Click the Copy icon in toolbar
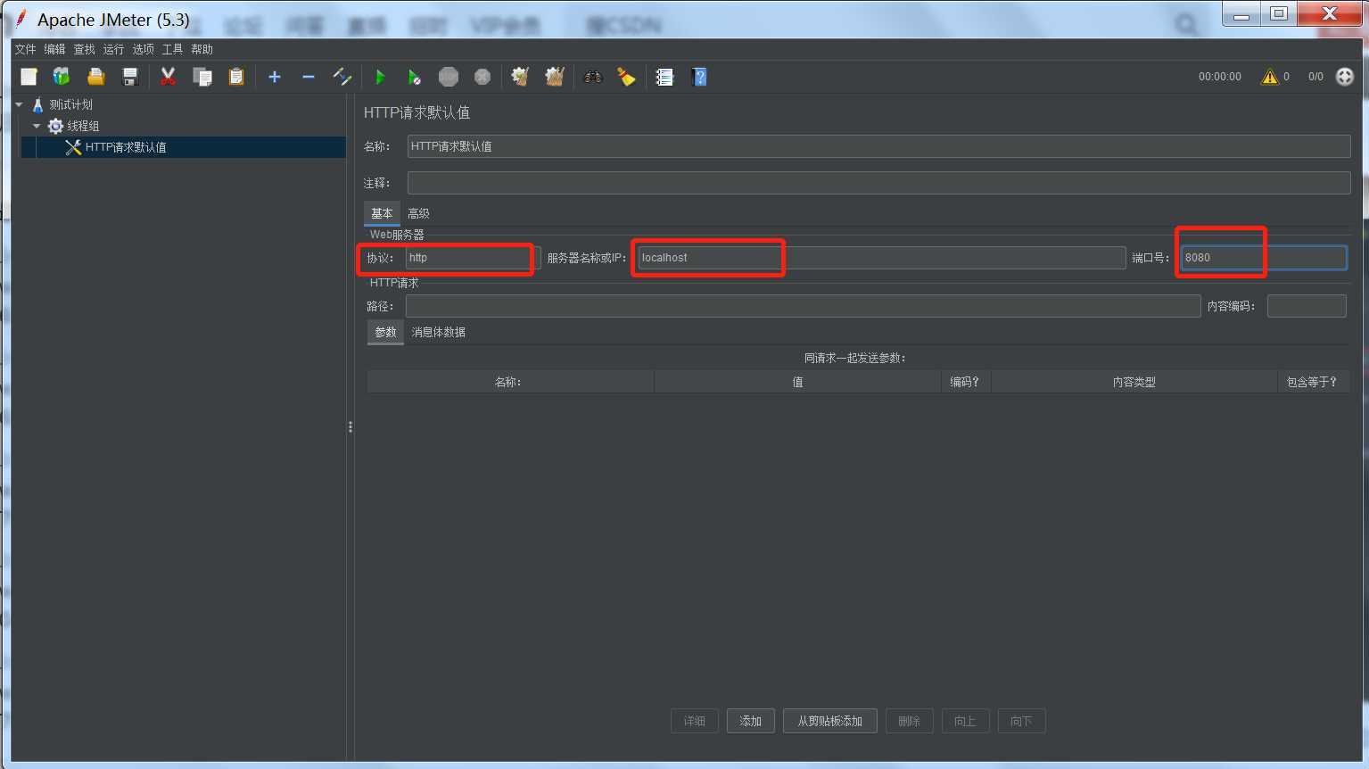 (x=202, y=77)
